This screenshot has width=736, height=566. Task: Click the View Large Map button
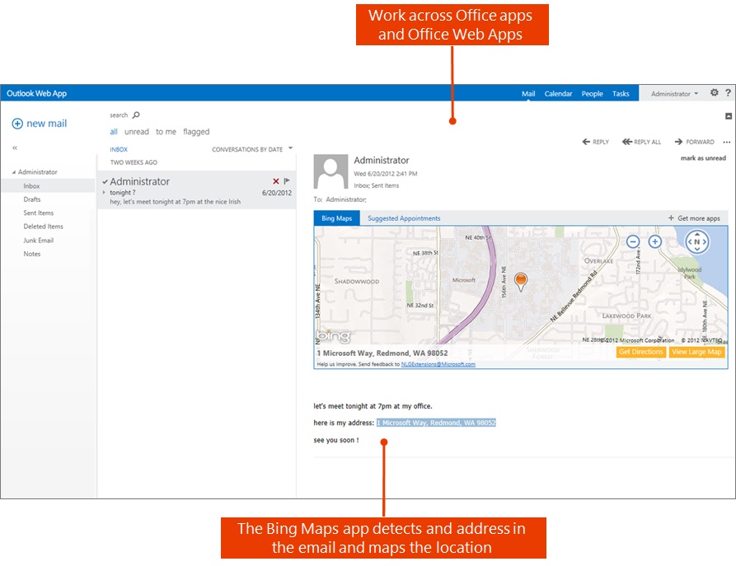696,352
